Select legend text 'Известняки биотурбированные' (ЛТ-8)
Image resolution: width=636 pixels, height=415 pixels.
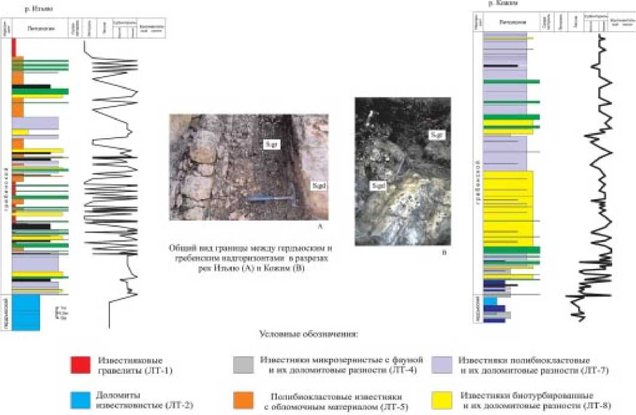(527, 395)
